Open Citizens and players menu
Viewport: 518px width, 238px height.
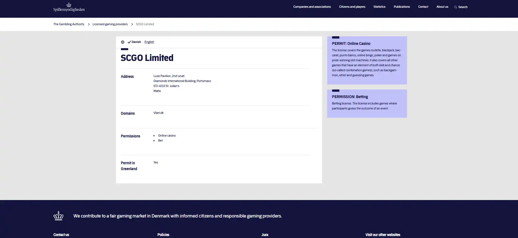(352, 7)
